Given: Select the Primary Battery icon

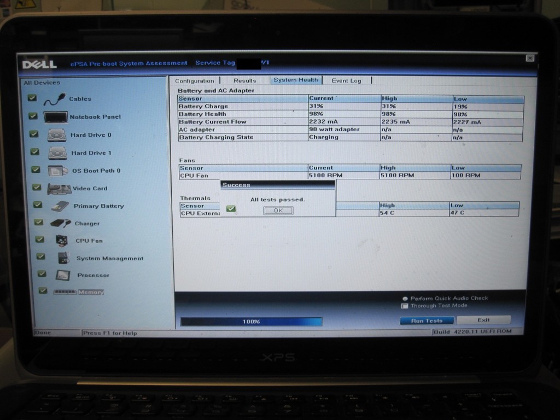Looking at the screenshot, I should (60, 206).
